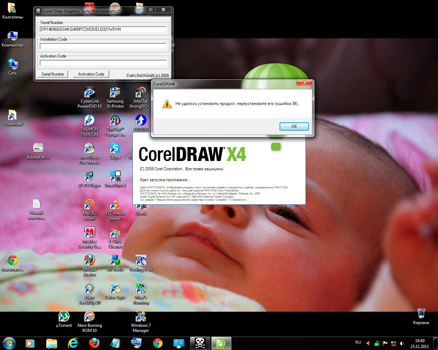Select the All-Radio desktop icon

[115, 263]
